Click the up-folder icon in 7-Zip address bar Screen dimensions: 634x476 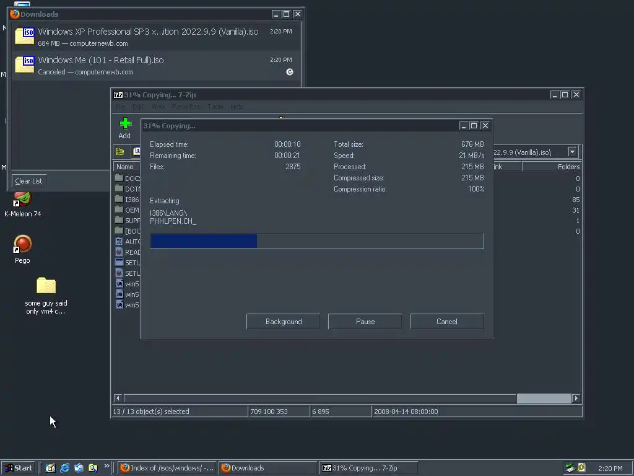(x=119, y=152)
